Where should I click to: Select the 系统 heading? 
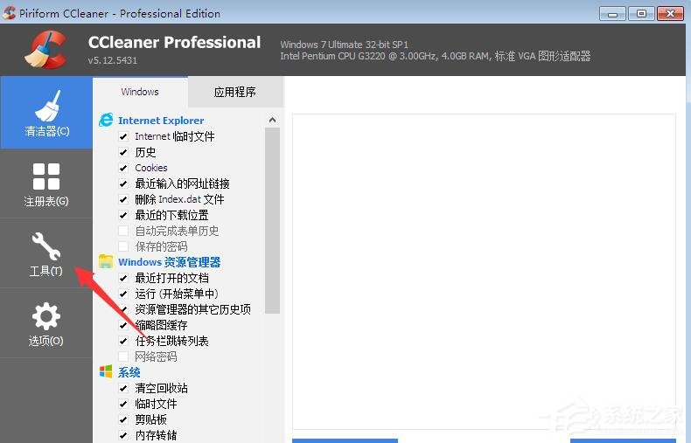pos(129,372)
